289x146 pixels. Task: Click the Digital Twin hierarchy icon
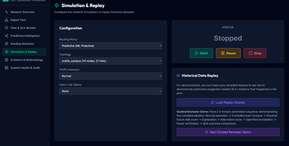(6, 20)
